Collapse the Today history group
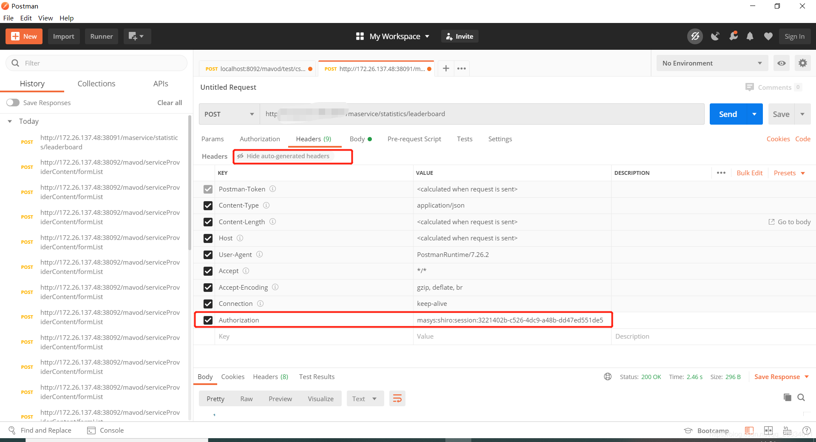This screenshot has height=442, width=816. click(10, 121)
